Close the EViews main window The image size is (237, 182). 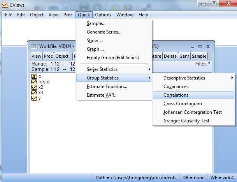(x=228, y=4)
